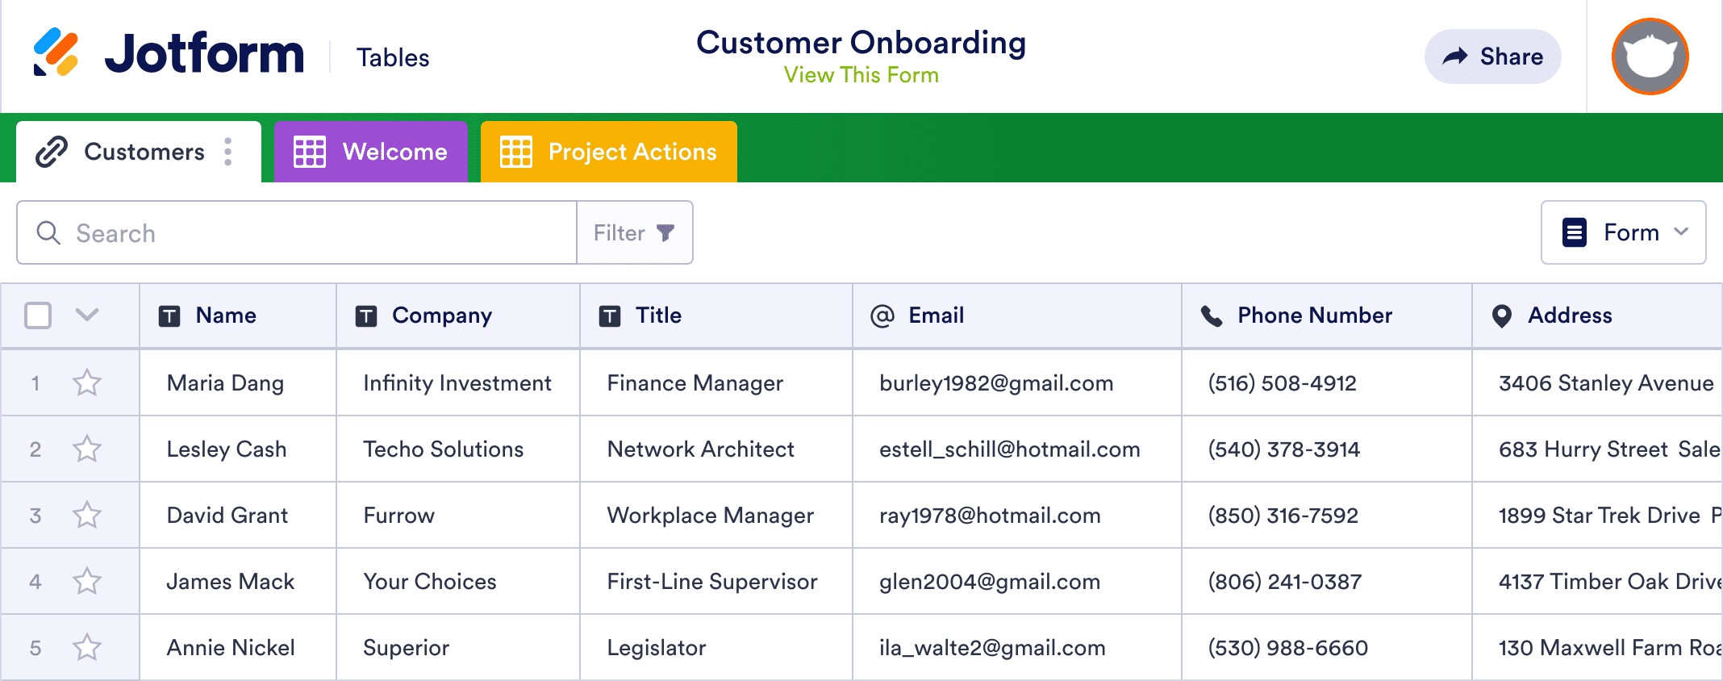Screen dimensions: 1723x681
Task: Open the user profile avatar
Action: (1650, 56)
